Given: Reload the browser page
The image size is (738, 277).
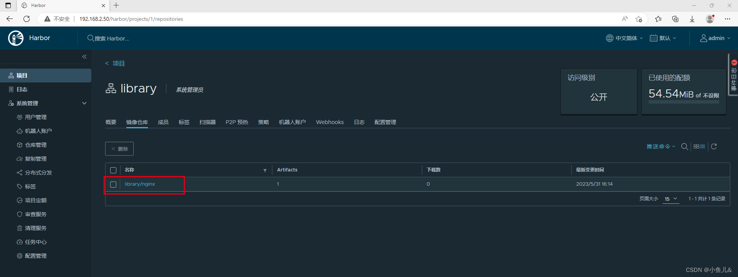Looking at the screenshot, I should 27,19.
